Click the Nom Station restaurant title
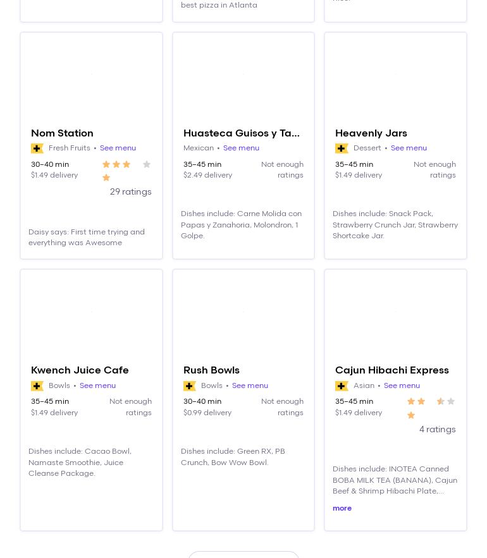This screenshot has width=487, height=558. tap(62, 133)
